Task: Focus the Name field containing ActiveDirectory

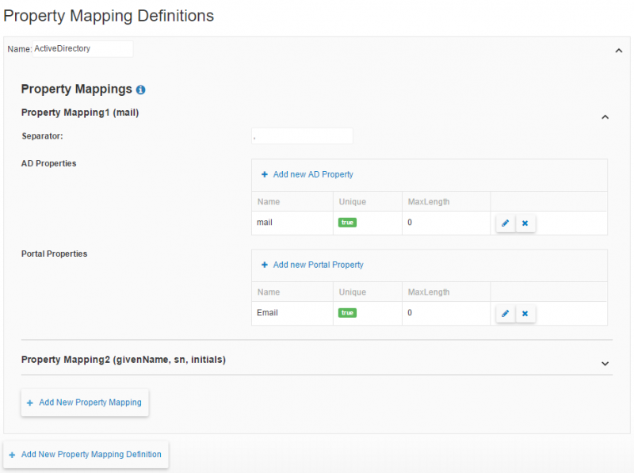Action: point(82,49)
